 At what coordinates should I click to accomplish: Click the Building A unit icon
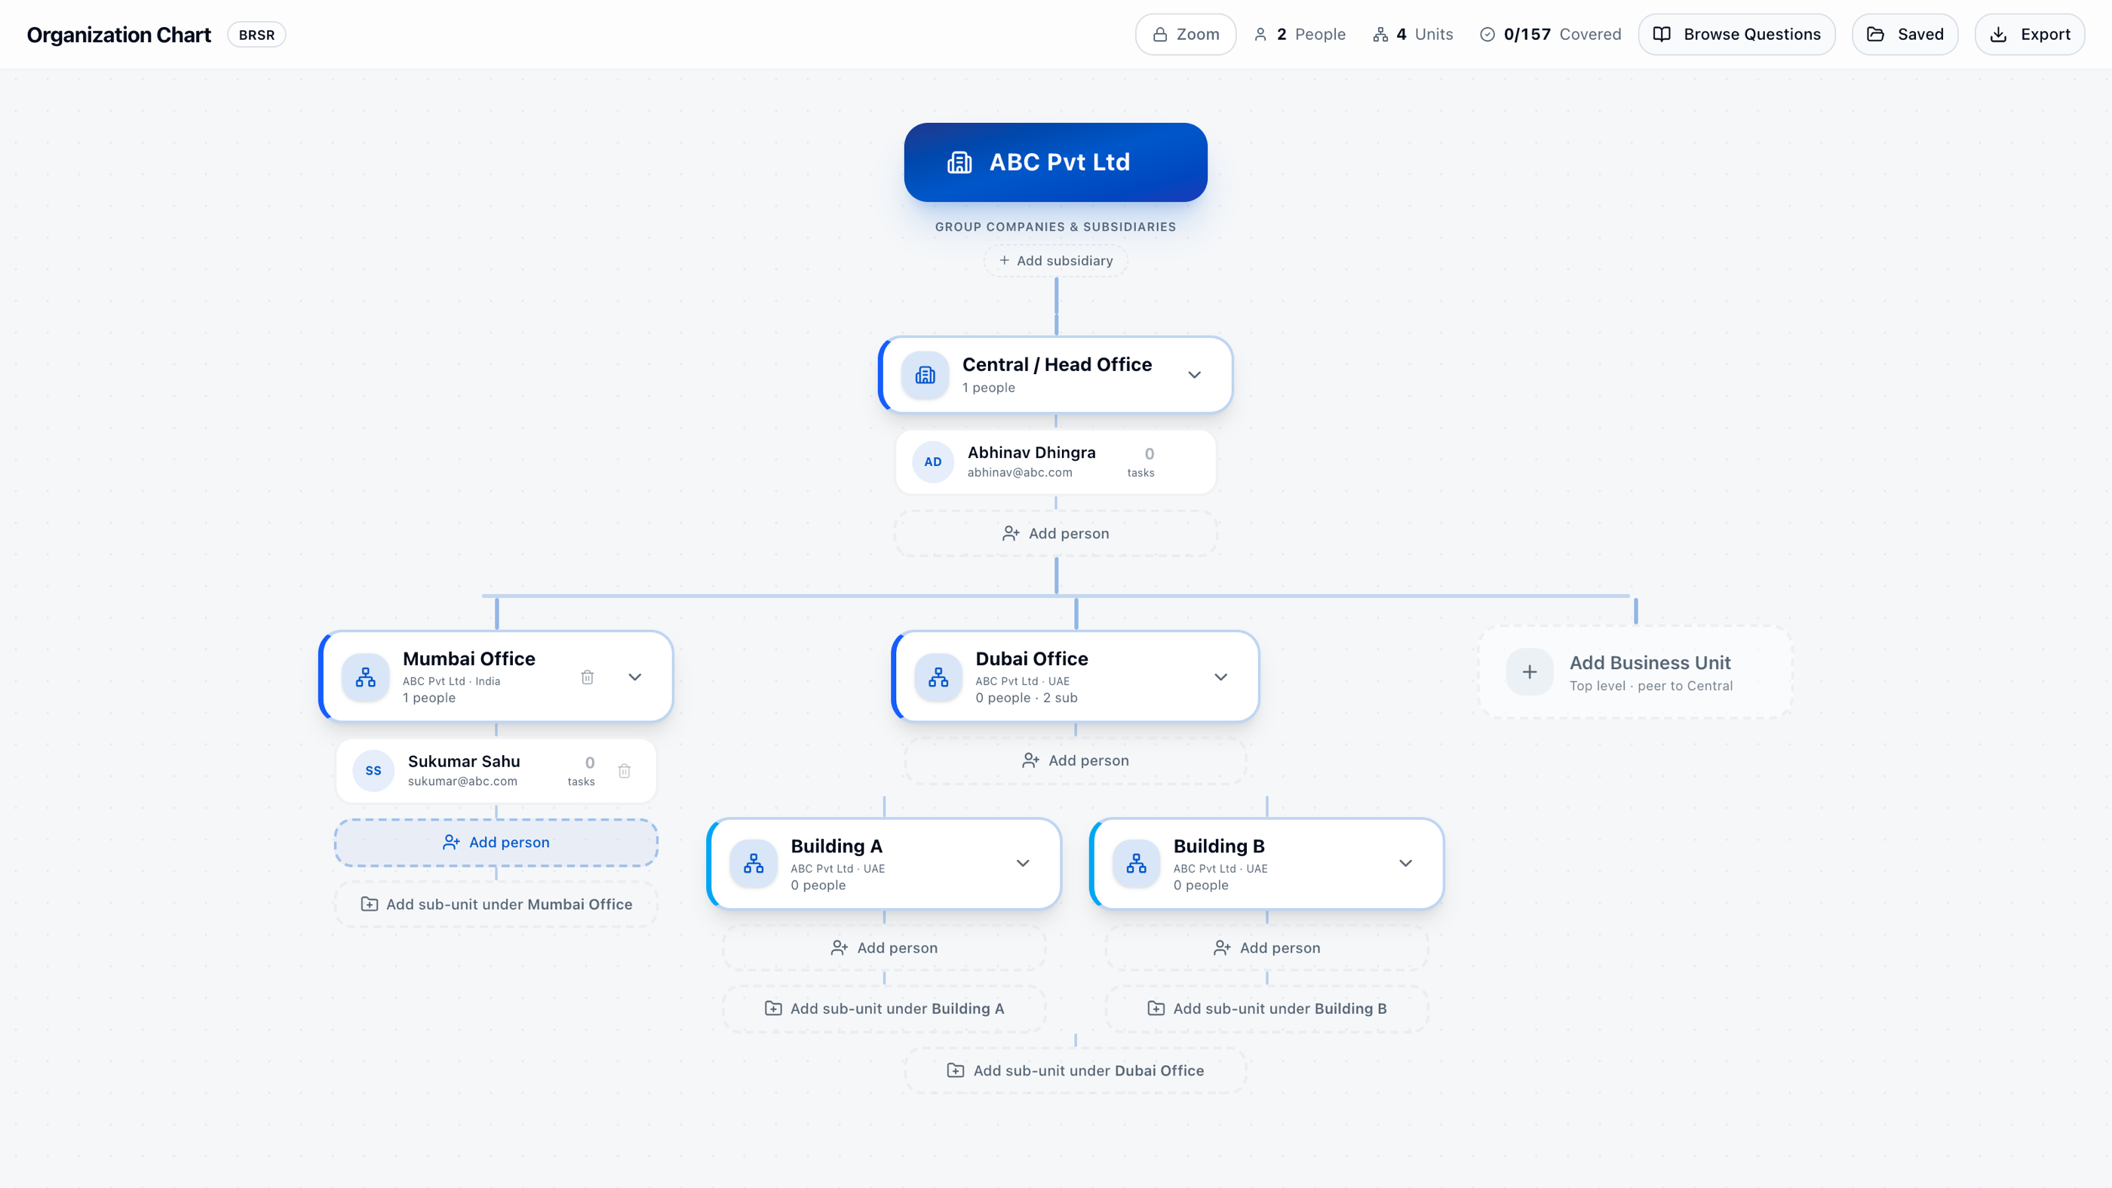pyautogui.click(x=754, y=864)
